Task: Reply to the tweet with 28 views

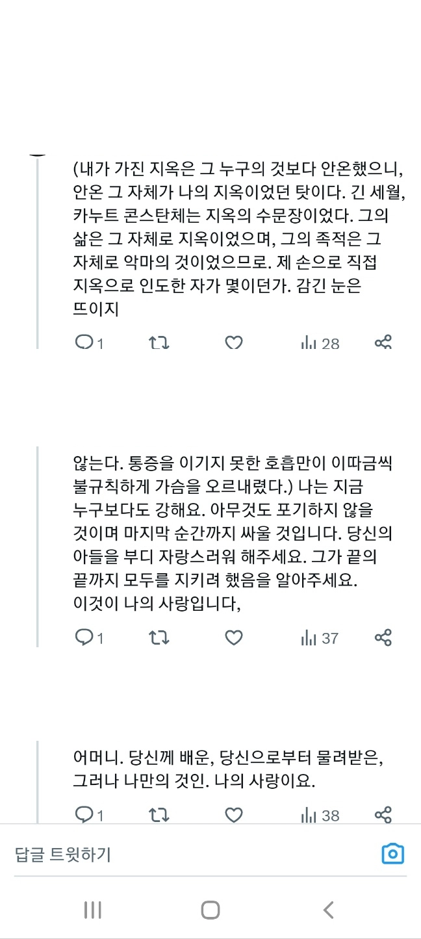Action: point(84,343)
